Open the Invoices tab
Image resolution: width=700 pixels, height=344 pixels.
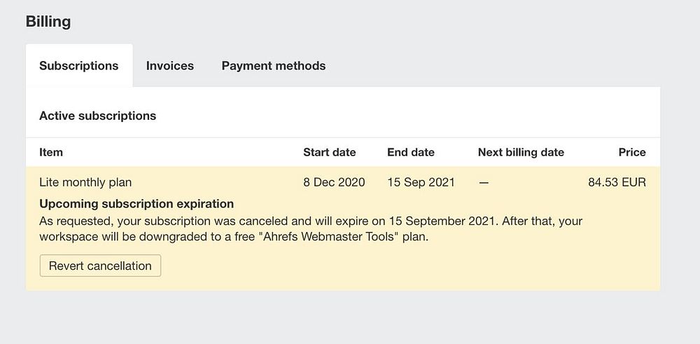(170, 66)
